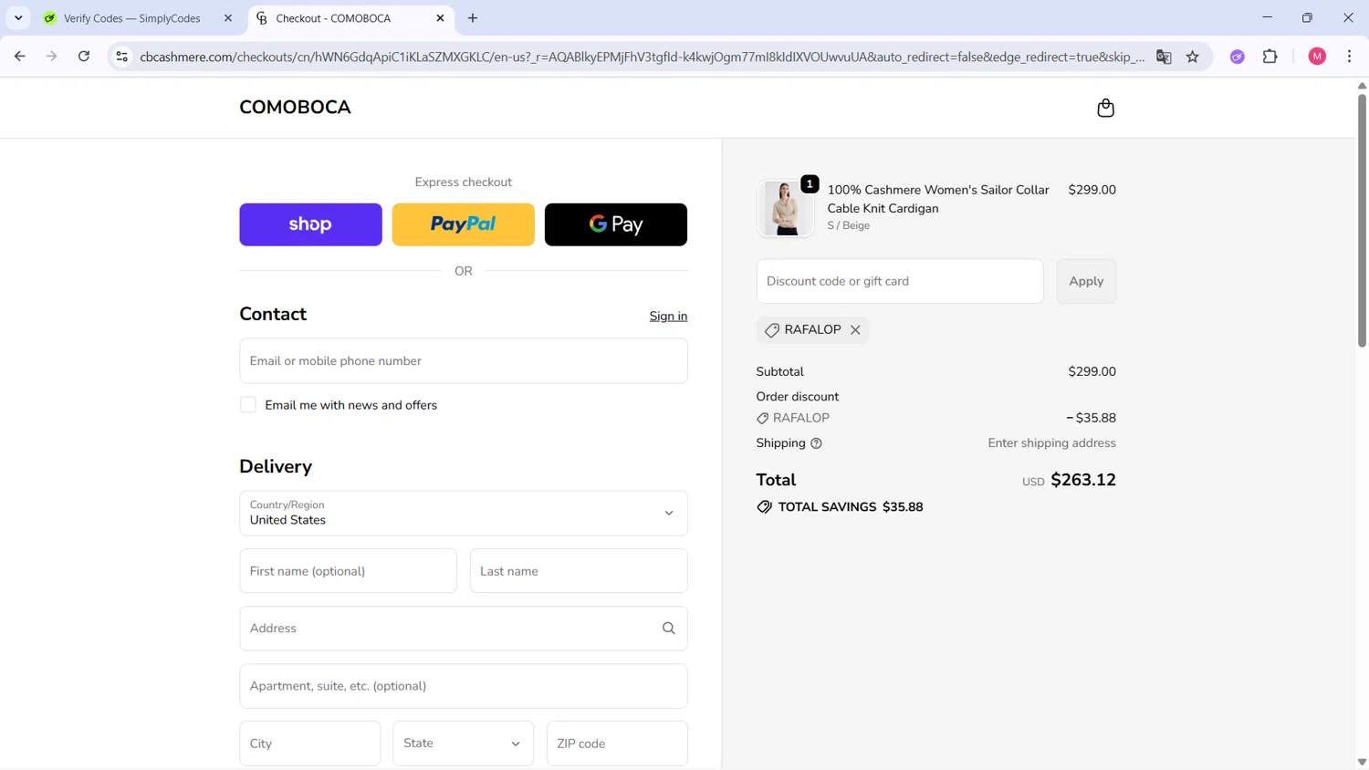Open a new browser tab
Viewport: 1369px width, 770px height.
(x=473, y=18)
